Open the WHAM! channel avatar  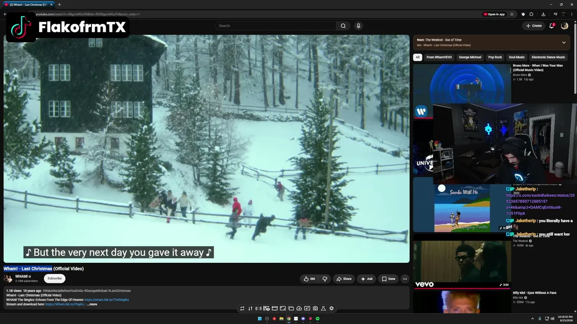pyautogui.click(x=8, y=279)
